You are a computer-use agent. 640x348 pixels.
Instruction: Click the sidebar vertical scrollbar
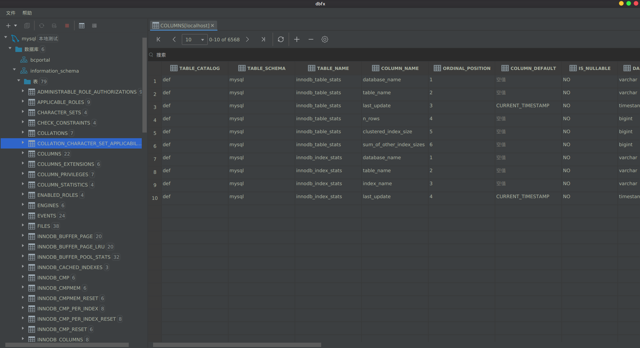coord(144,85)
